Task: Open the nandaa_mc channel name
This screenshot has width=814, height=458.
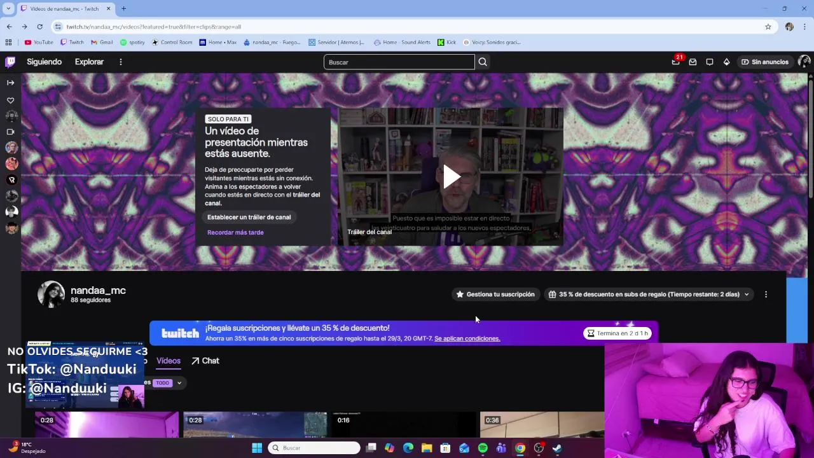Action: coord(98,290)
